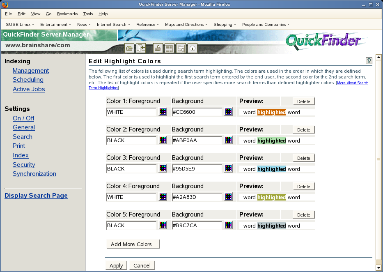This screenshot has width=383, height=272.
Task: Open color picker for Color 4 background
Action: click(x=228, y=197)
